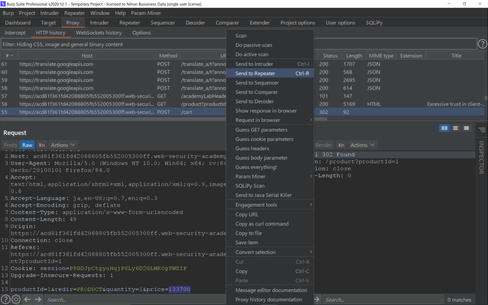Screen dimensions: 488x305
Task: Toggle request ¥n newline display
Action: (41, 145)
